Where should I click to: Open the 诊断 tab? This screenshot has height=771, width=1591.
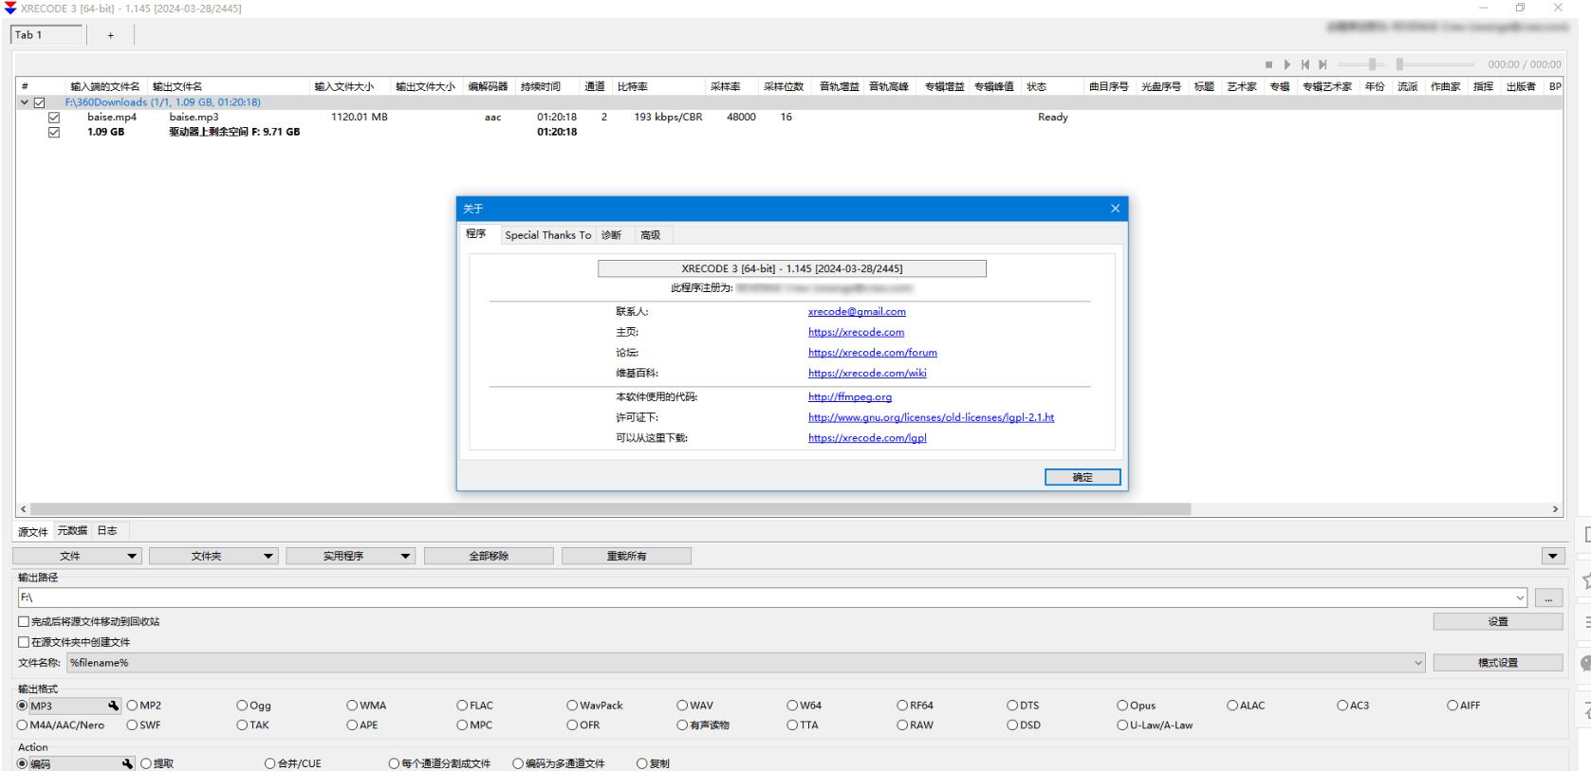pos(612,235)
